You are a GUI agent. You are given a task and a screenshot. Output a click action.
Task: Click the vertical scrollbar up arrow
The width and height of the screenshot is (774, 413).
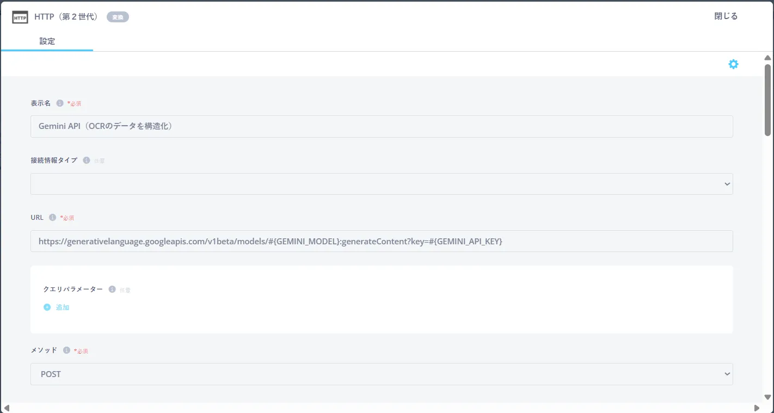point(767,58)
